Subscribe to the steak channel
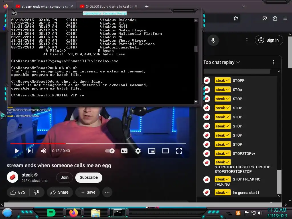Image resolution: width=292 pixels, height=219 pixels. 89,177
